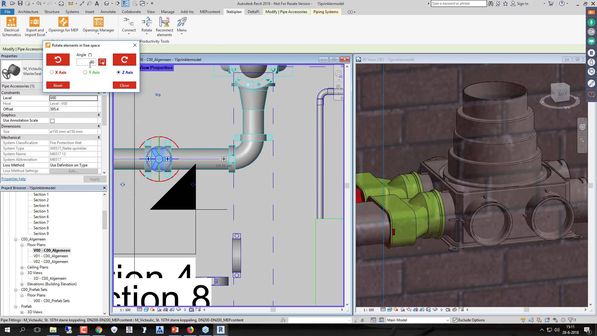
Task: Click the Reset button in rotate dialog
Action: (x=58, y=85)
